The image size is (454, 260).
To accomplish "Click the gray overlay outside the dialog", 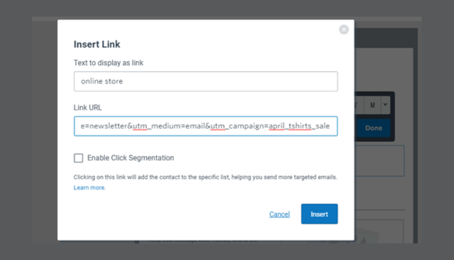I will [x=29, y=131].
